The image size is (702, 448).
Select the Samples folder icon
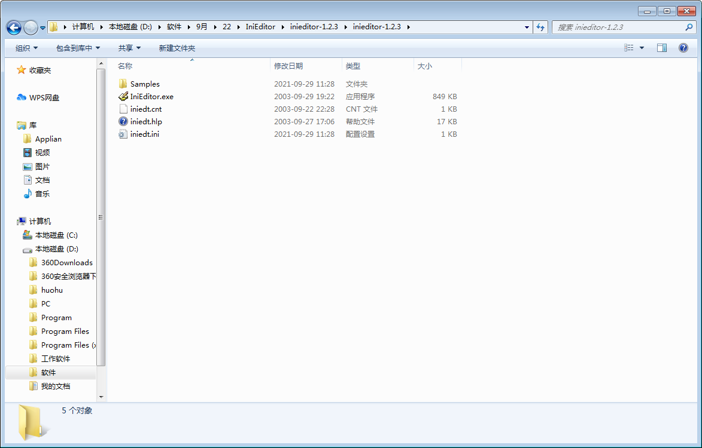point(123,84)
